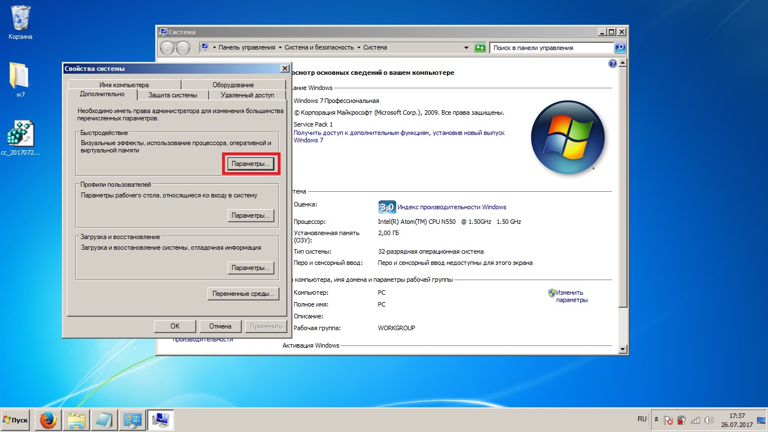Switch to the System Properties taskbar button

pos(161,420)
